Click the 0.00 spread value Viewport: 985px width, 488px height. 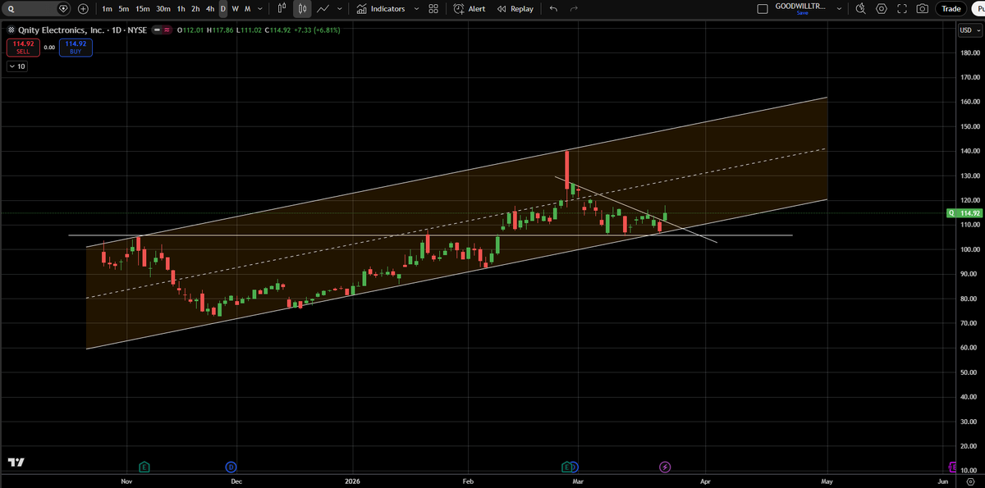pyautogui.click(x=49, y=48)
